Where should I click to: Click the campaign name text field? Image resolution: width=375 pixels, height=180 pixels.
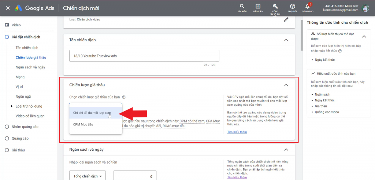(144, 56)
